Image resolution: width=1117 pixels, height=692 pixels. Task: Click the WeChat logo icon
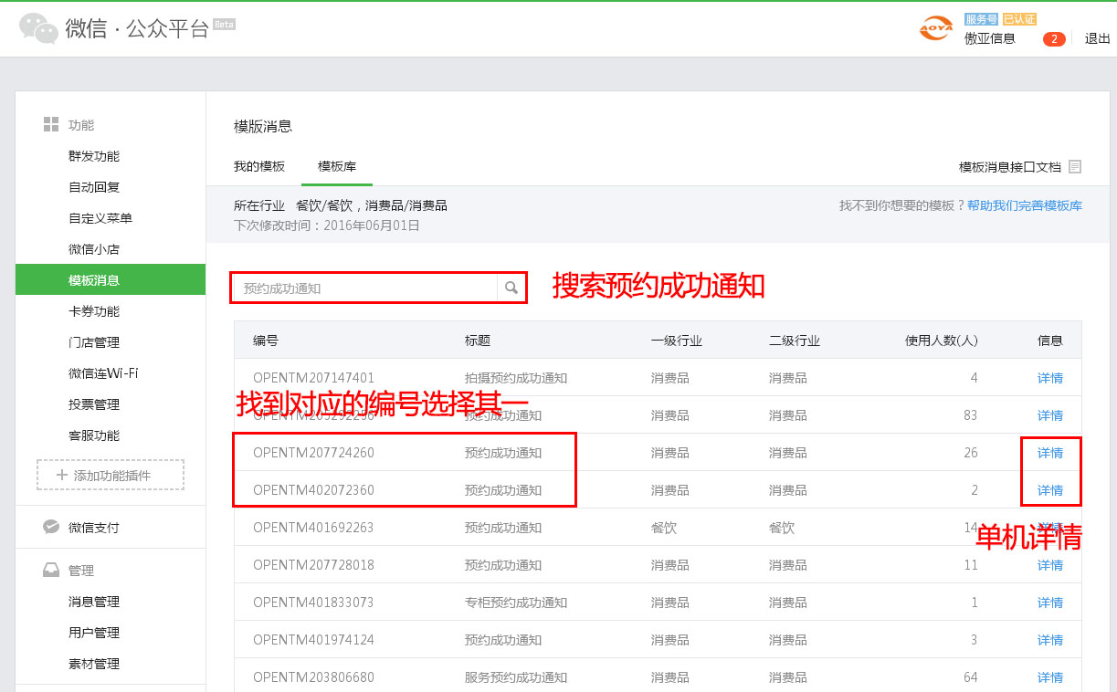coord(38,28)
